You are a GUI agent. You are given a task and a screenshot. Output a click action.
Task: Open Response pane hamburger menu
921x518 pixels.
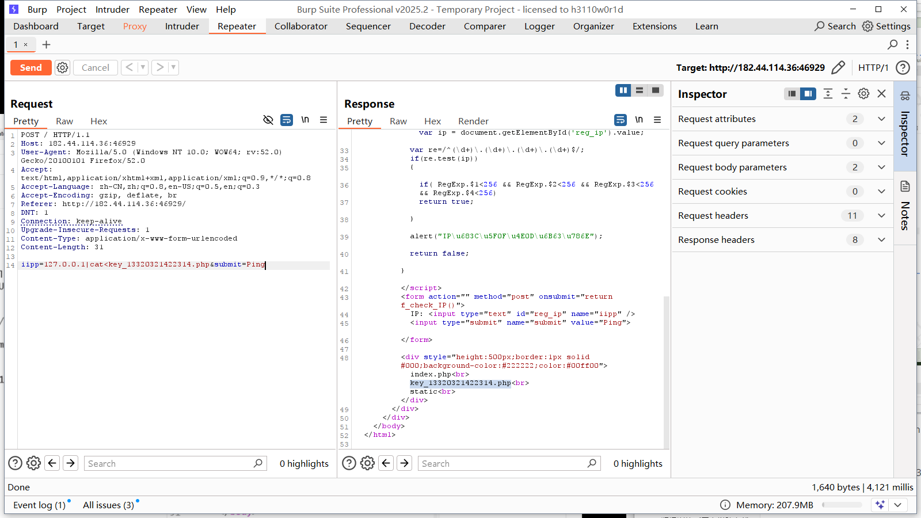tap(657, 120)
